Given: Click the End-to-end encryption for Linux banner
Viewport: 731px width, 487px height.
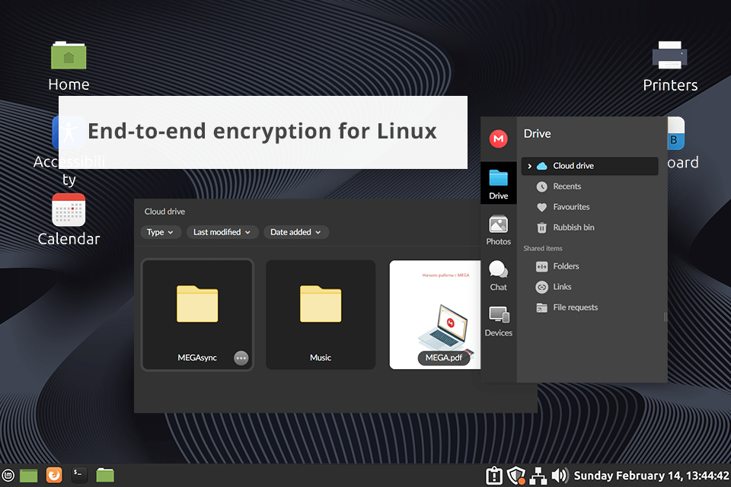Looking at the screenshot, I should click(263, 132).
